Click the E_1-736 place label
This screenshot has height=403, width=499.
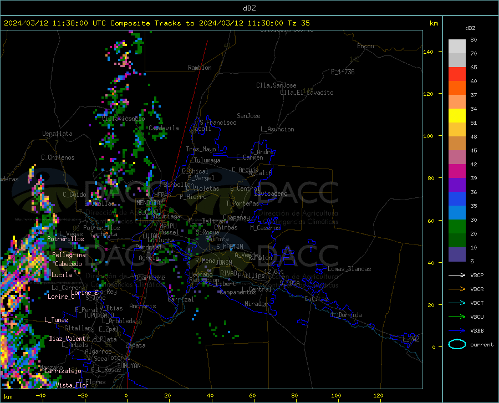pyautogui.click(x=343, y=72)
